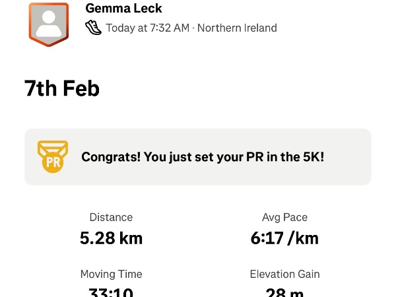Viewport: 396px width, 297px height.
Task: Select the Distance stat label
Action: pyautogui.click(x=111, y=217)
